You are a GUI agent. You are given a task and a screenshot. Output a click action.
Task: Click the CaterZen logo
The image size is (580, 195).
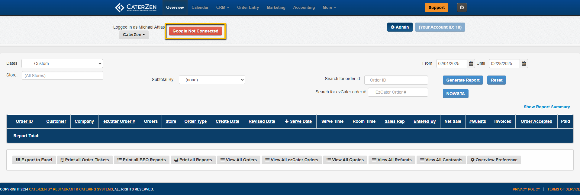pos(136,8)
